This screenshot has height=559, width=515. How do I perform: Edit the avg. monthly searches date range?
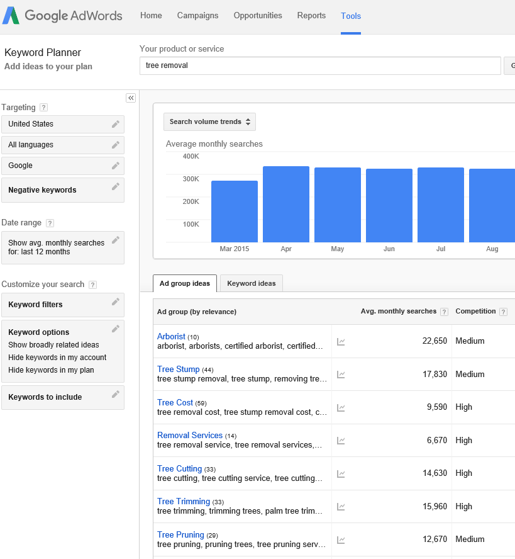[x=116, y=240]
